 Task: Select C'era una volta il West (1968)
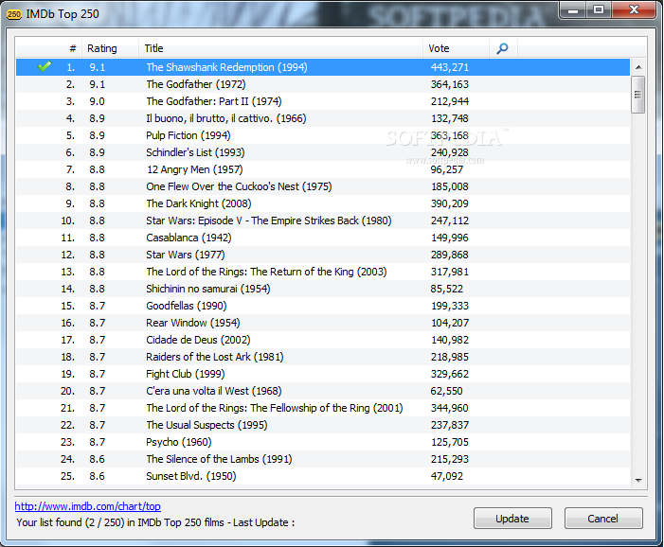click(323, 391)
